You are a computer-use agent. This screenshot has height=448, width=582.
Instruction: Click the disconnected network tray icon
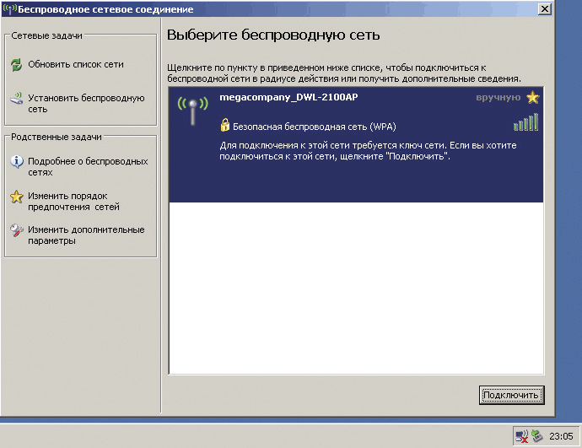click(x=522, y=436)
